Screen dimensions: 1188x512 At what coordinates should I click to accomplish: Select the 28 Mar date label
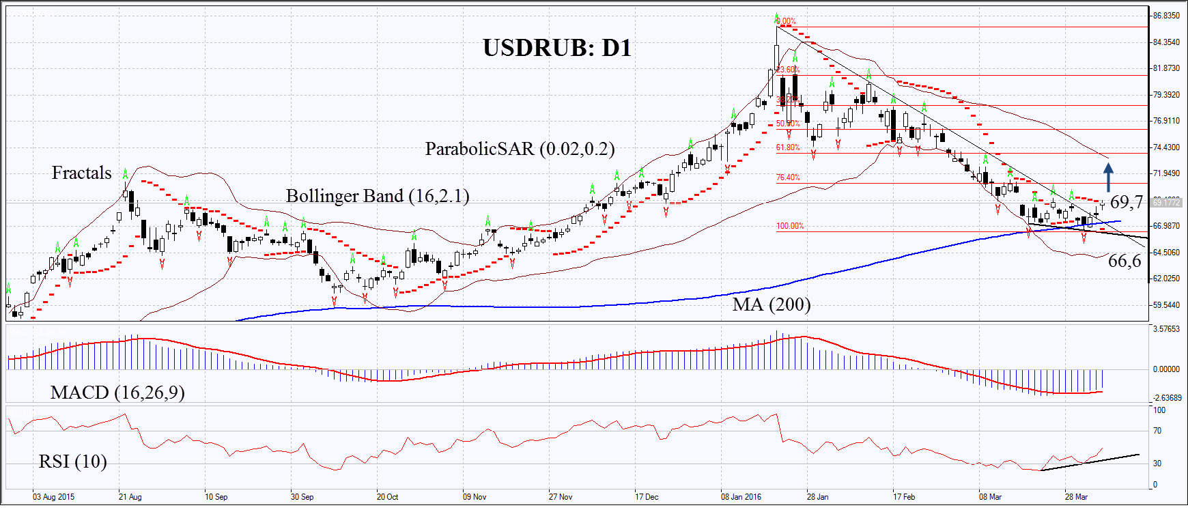coord(1076,497)
